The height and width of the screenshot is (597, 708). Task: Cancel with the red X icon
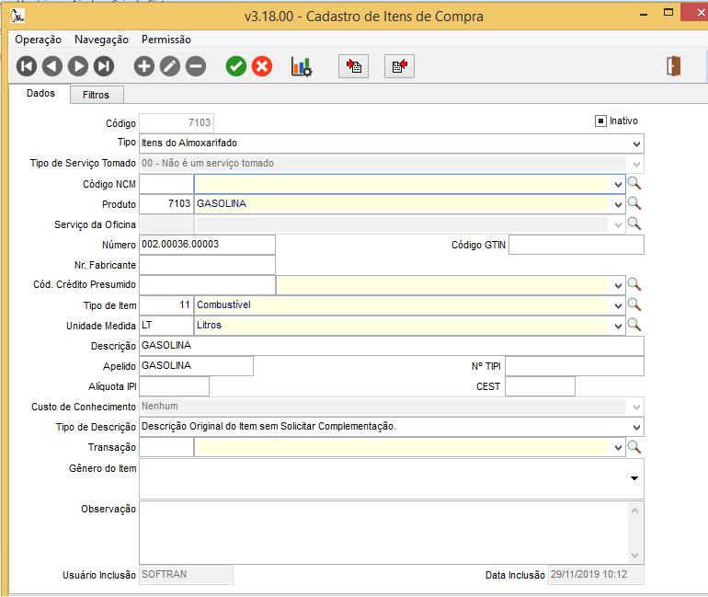(x=262, y=66)
